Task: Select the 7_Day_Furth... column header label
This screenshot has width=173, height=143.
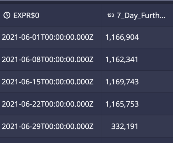Action: tap(141, 16)
